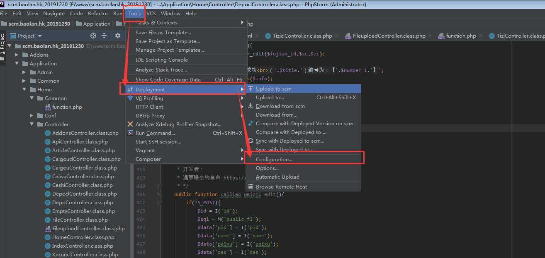545x258 pixels.
Task: Open the Composer submenu
Action: 185,159
